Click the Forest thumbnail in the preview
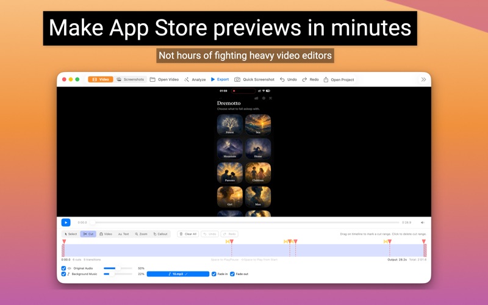This screenshot has width=488, height=305. (230, 124)
